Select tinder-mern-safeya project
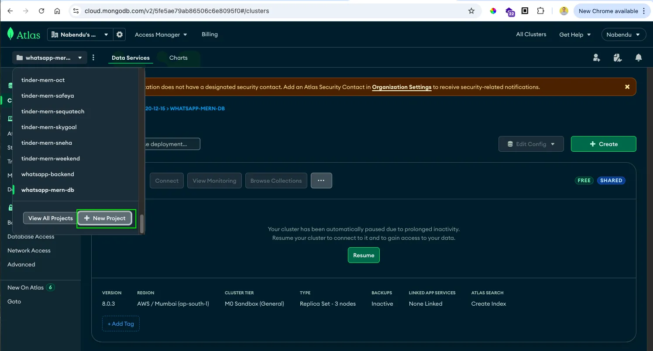The width and height of the screenshot is (653, 351). (x=76, y=96)
